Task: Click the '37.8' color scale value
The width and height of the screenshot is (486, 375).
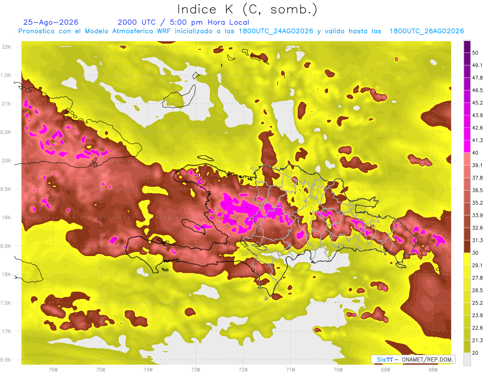Action: (477, 178)
